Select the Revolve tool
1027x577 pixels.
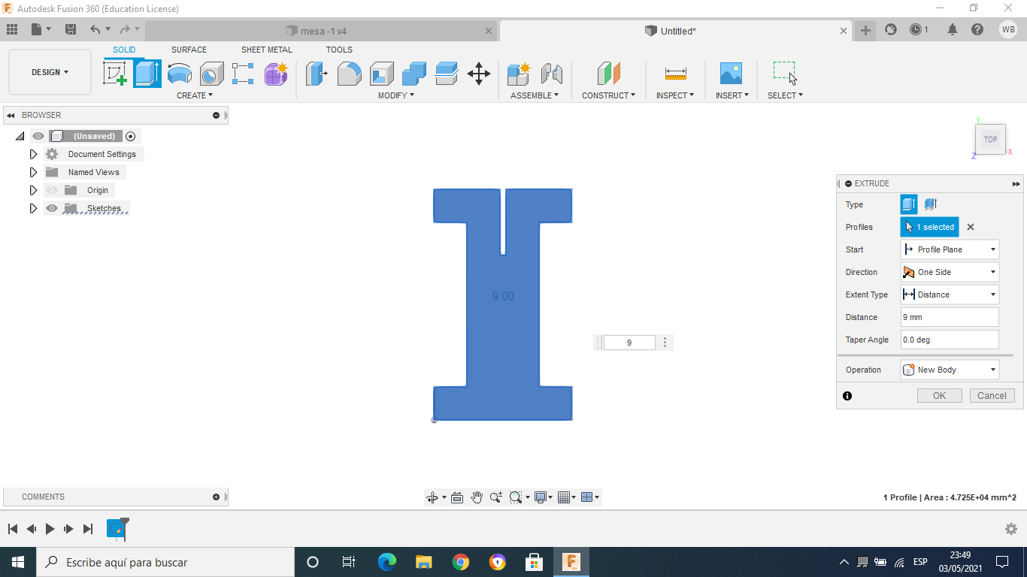tap(179, 74)
